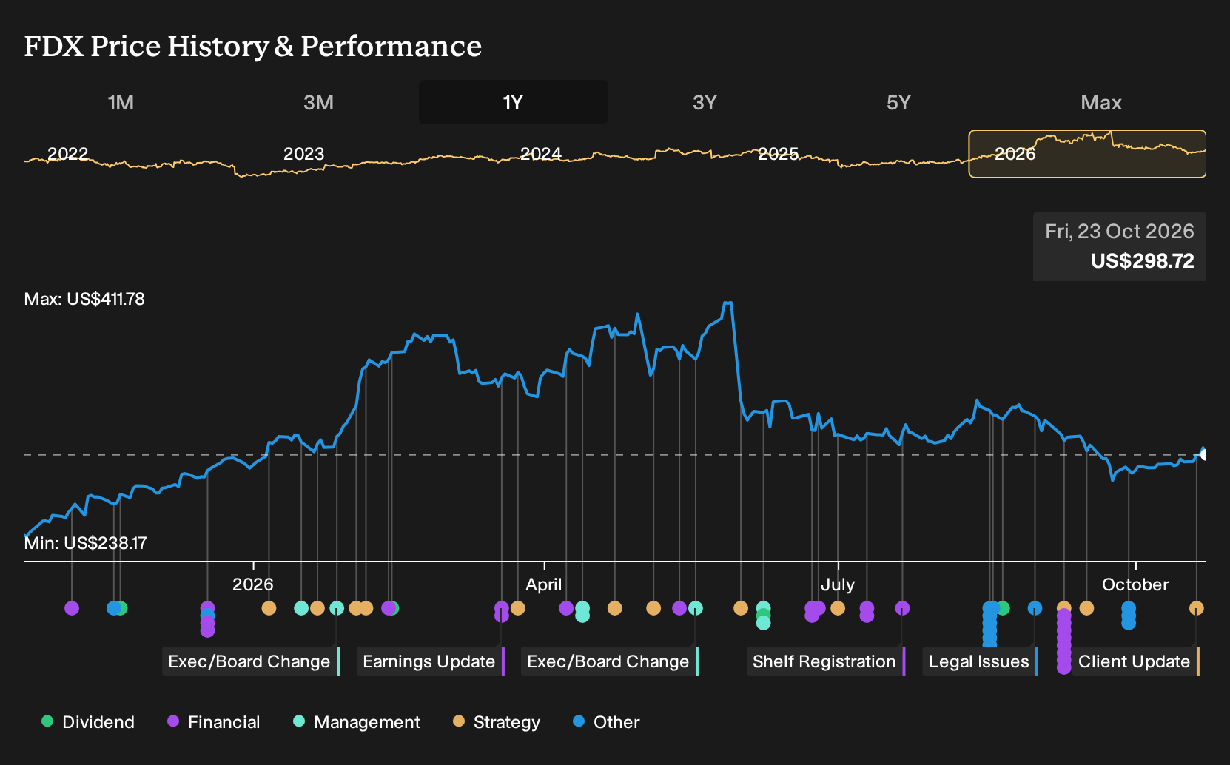Screen dimensions: 1230x765
Task: Select the 1M time range tab
Action: (x=121, y=102)
